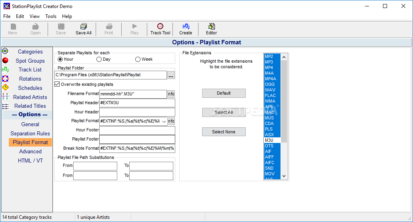The height and width of the screenshot is (222, 413).
Task: Toggle Overwrite existing playlists checkbox
Action: [57, 84]
